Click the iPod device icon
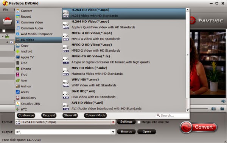This screenshot has height=143, width=227. [x=18, y=75]
